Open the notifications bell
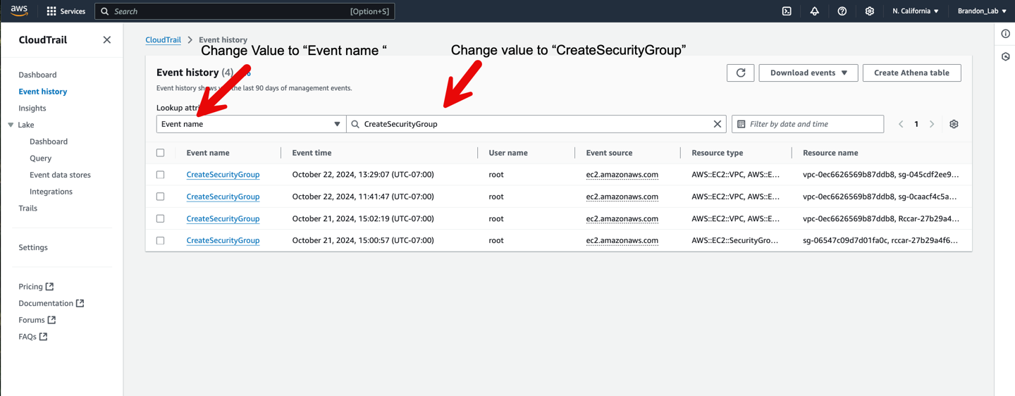1015x396 pixels. coord(814,11)
